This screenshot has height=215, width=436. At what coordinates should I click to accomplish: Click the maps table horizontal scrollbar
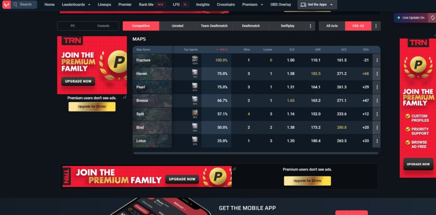[x=256, y=153]
